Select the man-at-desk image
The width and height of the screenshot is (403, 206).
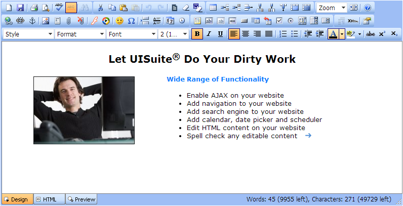[x=84, y=110]
